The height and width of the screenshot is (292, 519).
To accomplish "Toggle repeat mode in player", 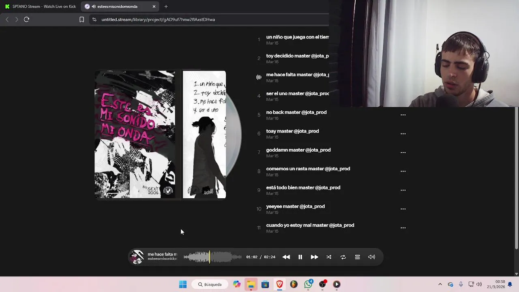I will 343,257.
